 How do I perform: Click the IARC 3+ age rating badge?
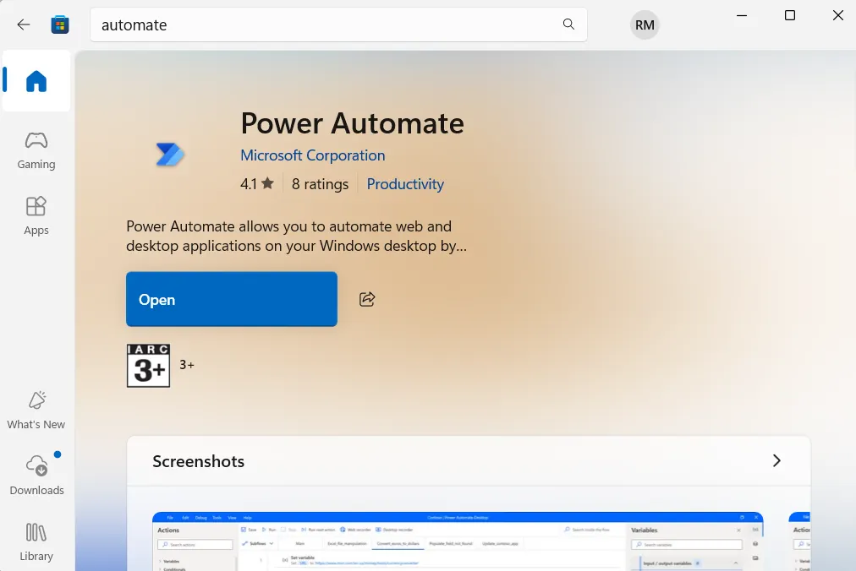coord(148,365)
